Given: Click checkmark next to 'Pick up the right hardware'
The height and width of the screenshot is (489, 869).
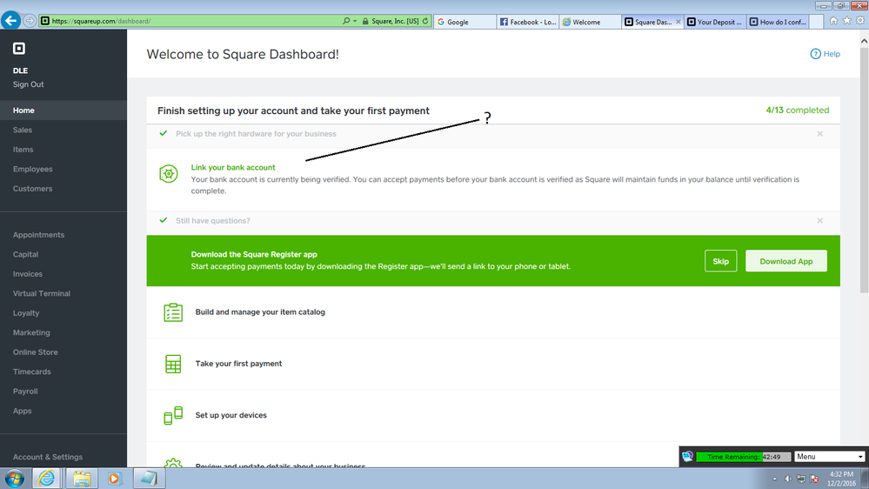Looking at the screenshot, I should click(x=163, y=133).
